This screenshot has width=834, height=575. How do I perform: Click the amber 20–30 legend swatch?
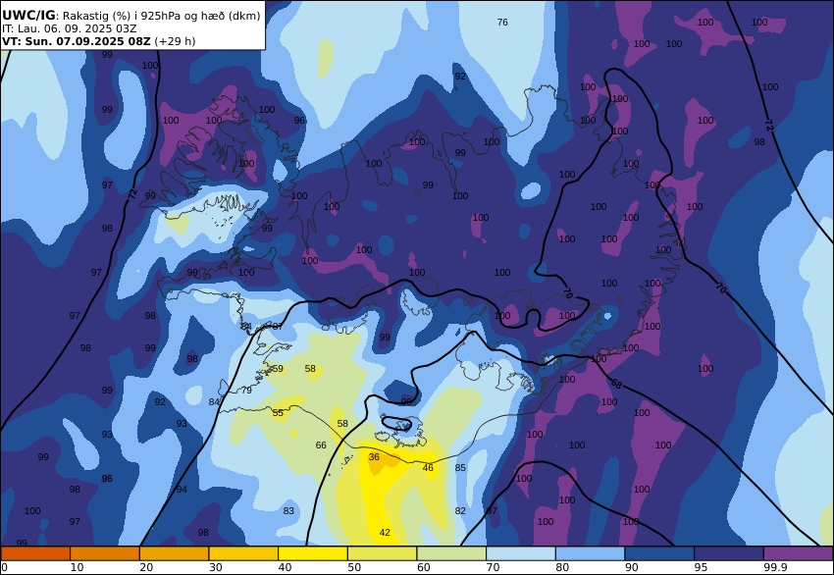pyautogui.click(x=175, y=553)
